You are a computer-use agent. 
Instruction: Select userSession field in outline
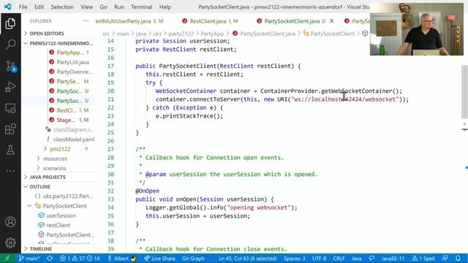(x=61, y=216)
